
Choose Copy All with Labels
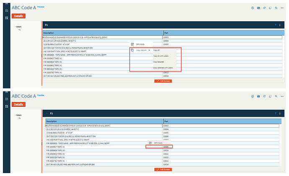(161, 56)
